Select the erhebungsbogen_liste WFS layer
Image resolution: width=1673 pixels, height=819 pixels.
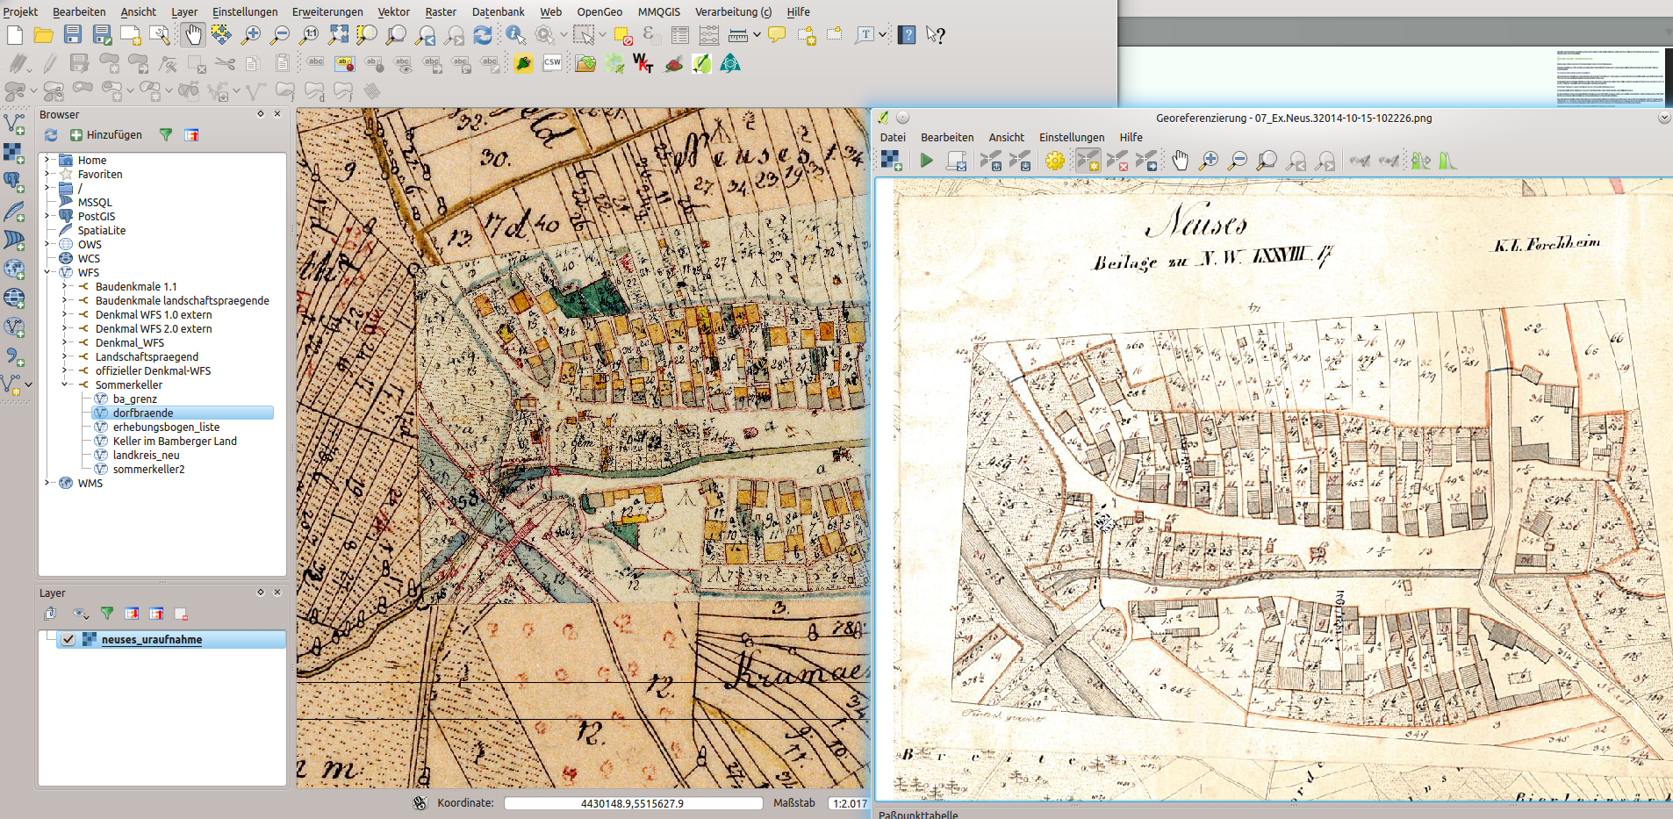[166, 427]
